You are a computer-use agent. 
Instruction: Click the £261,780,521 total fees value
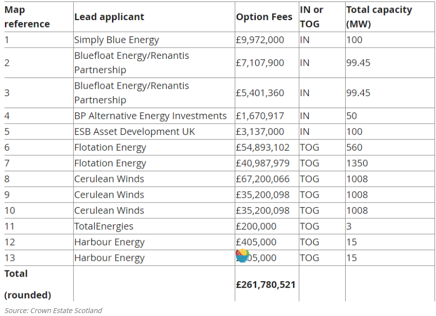[x=266, y=285]
